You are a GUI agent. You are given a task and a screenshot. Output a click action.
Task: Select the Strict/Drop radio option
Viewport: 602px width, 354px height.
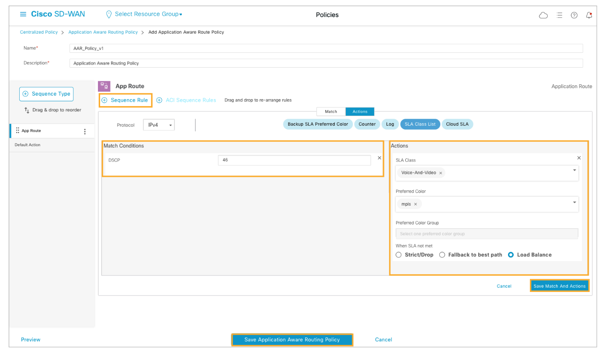399,255
